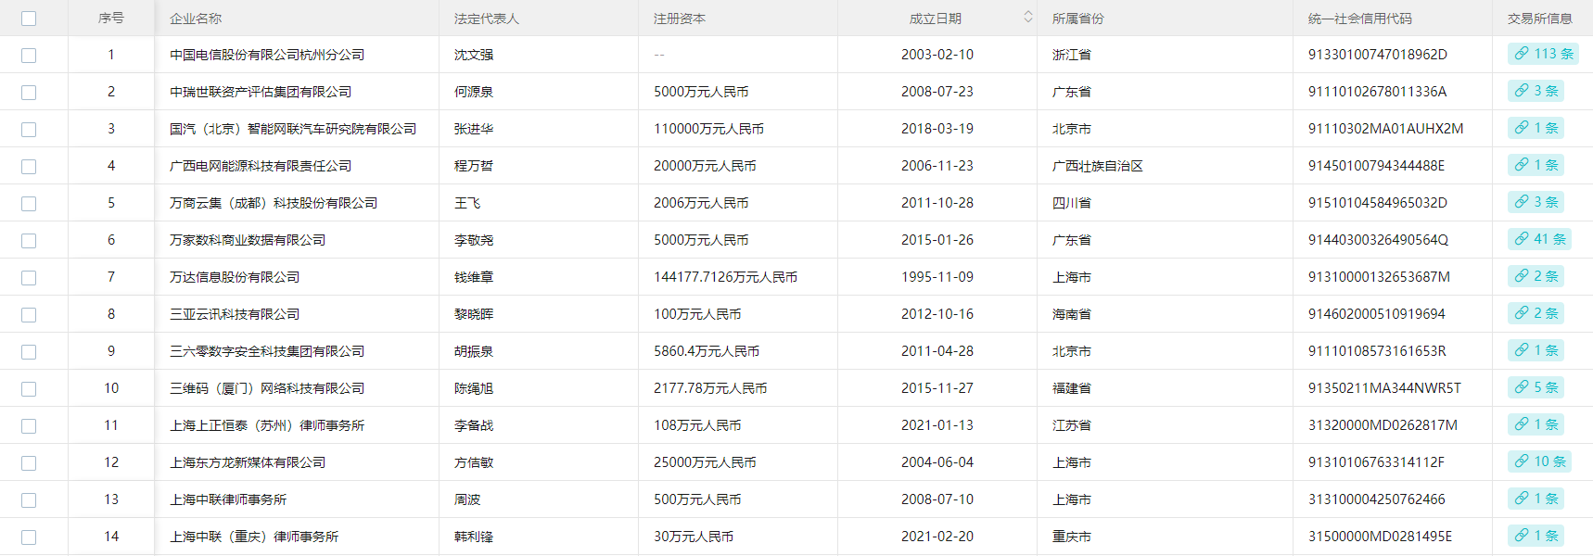The height and width of the screenshot is (556, 1593).
Task: Click the province cell 海南省
Action: (1072, 314)
